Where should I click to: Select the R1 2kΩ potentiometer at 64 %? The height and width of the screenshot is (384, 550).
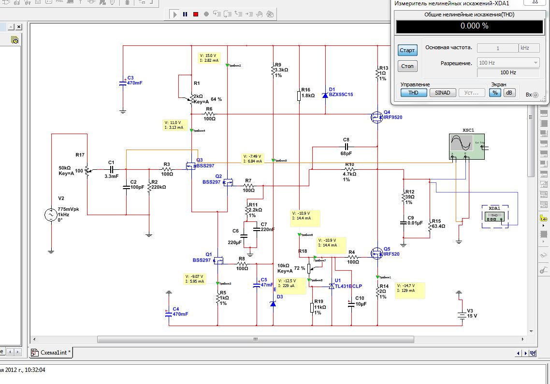(x=192, y=99)
